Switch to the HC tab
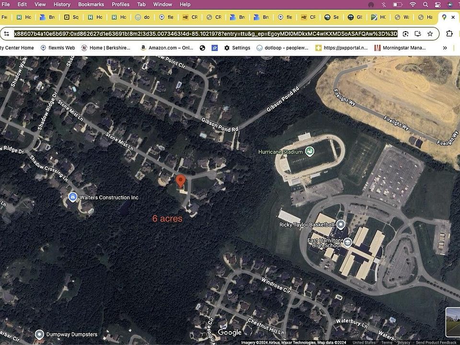 tap(379, 17)
